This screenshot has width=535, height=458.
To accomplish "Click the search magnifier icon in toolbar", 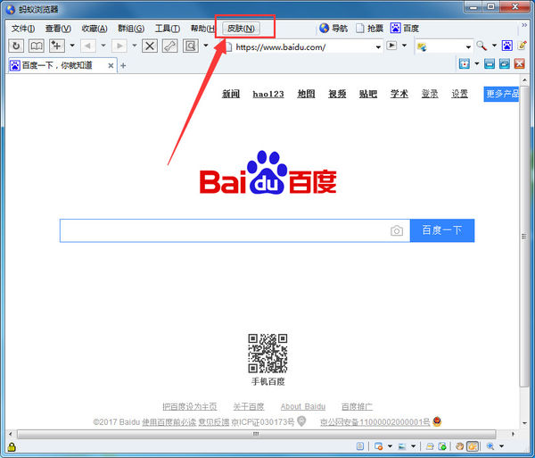I will pyautogui.click(x=481, y=46).
